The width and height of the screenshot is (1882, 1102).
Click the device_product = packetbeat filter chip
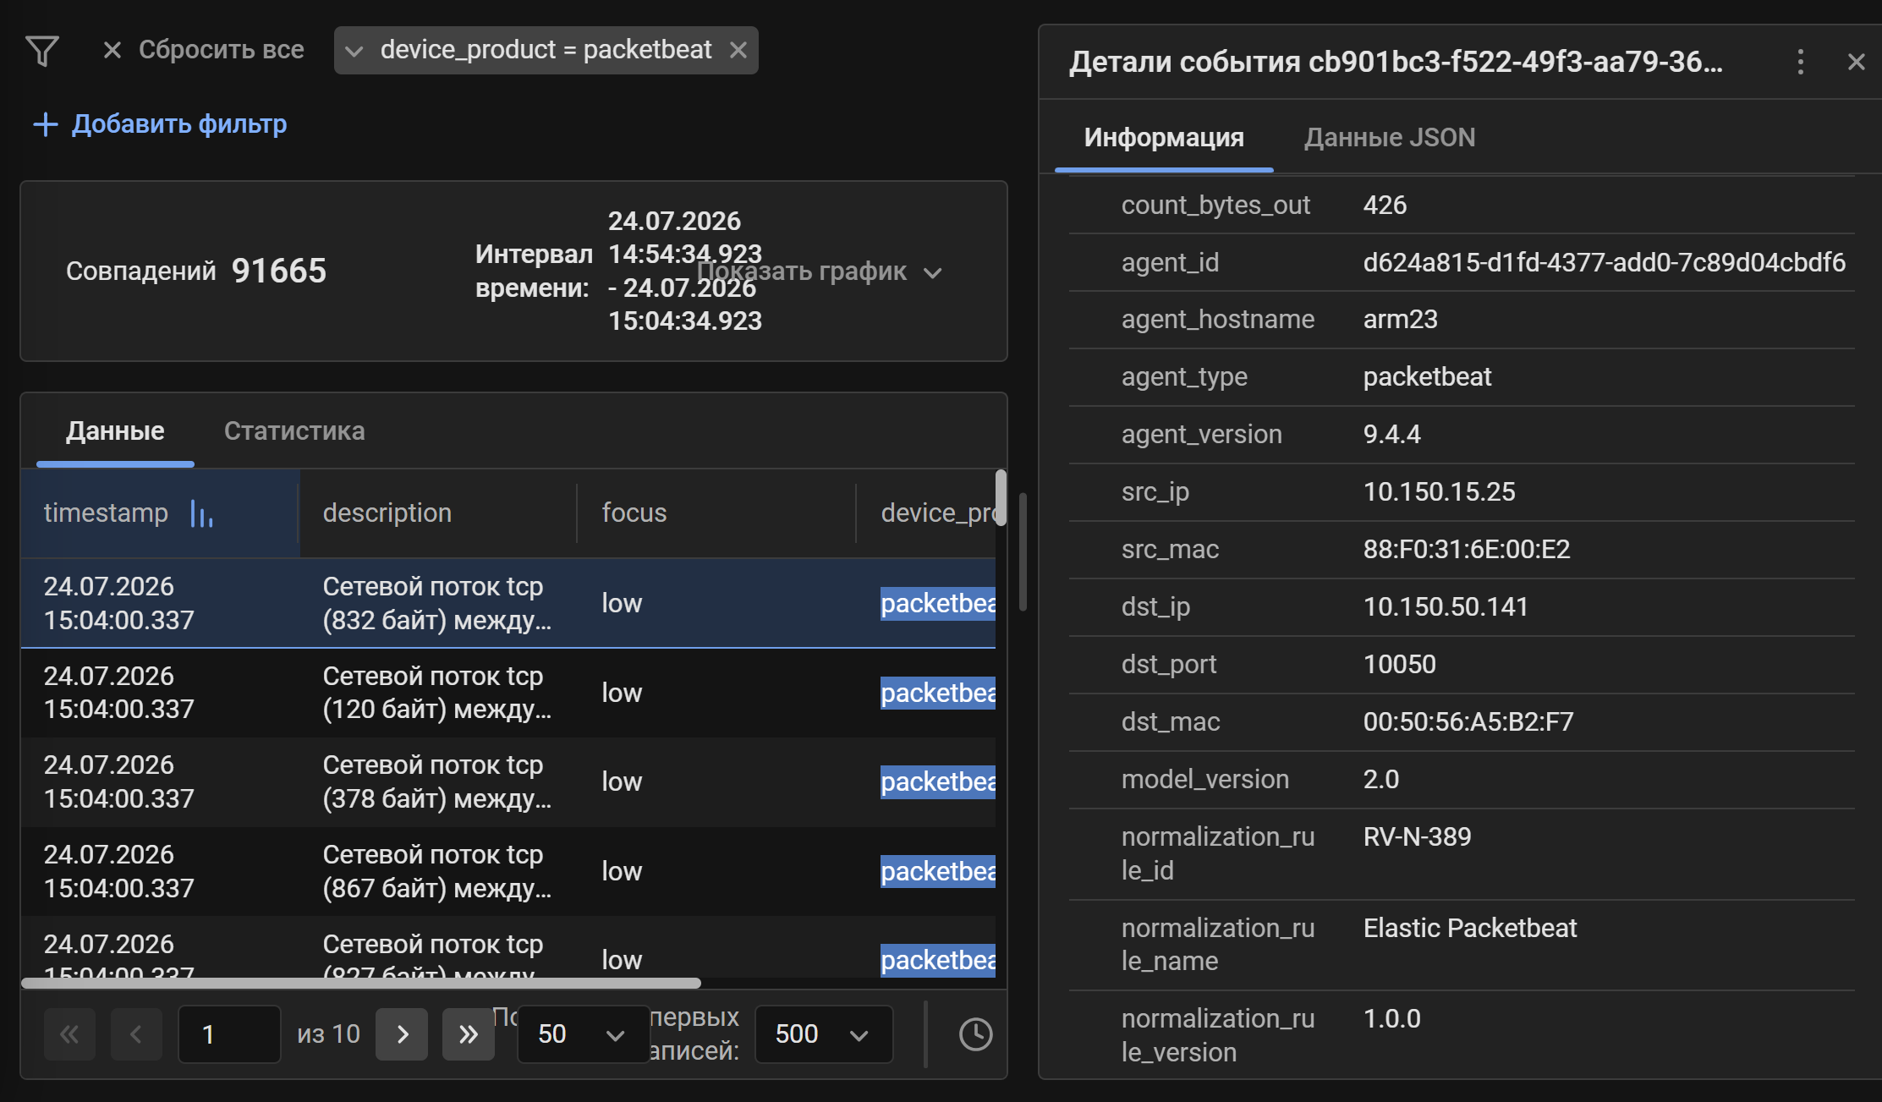click(546, 50)
